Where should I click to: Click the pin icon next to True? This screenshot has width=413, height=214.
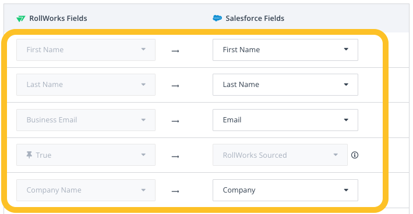tap(29, 155)
